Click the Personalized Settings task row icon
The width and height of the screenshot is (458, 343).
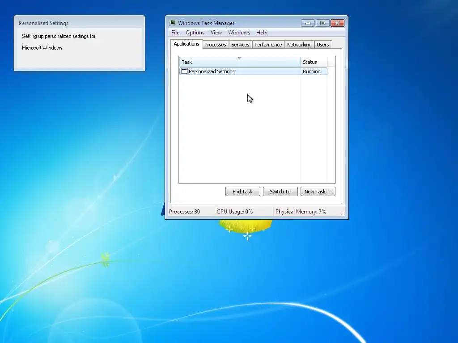[x=185, y=71]
